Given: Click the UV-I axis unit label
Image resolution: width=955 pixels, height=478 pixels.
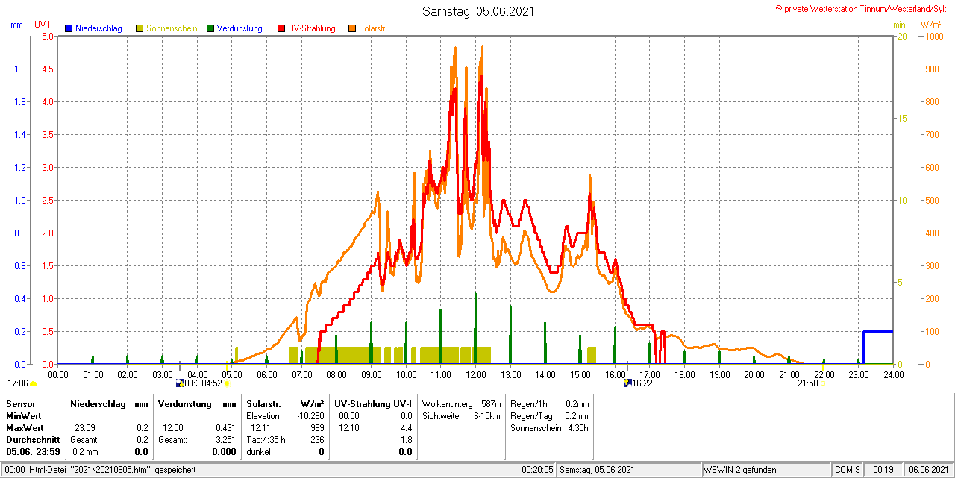Looking at the screenshot, I should 43,25.
